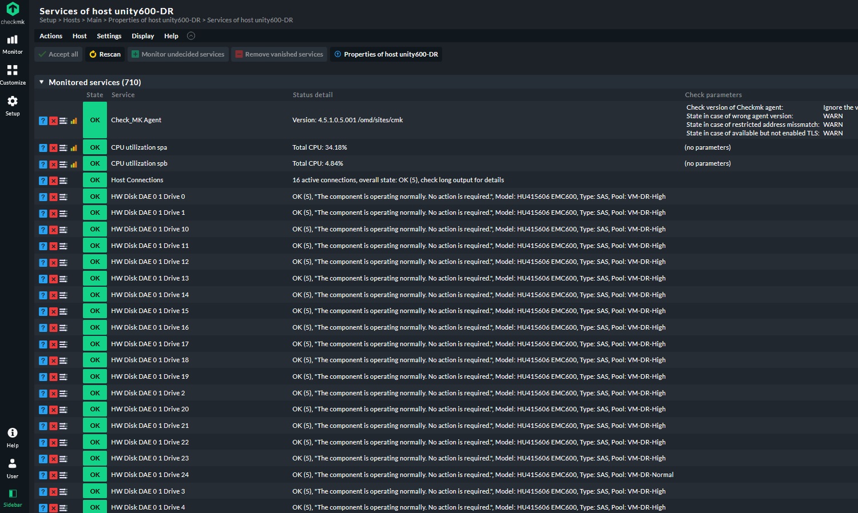Open the User menu in sidebar

[13, 467]
